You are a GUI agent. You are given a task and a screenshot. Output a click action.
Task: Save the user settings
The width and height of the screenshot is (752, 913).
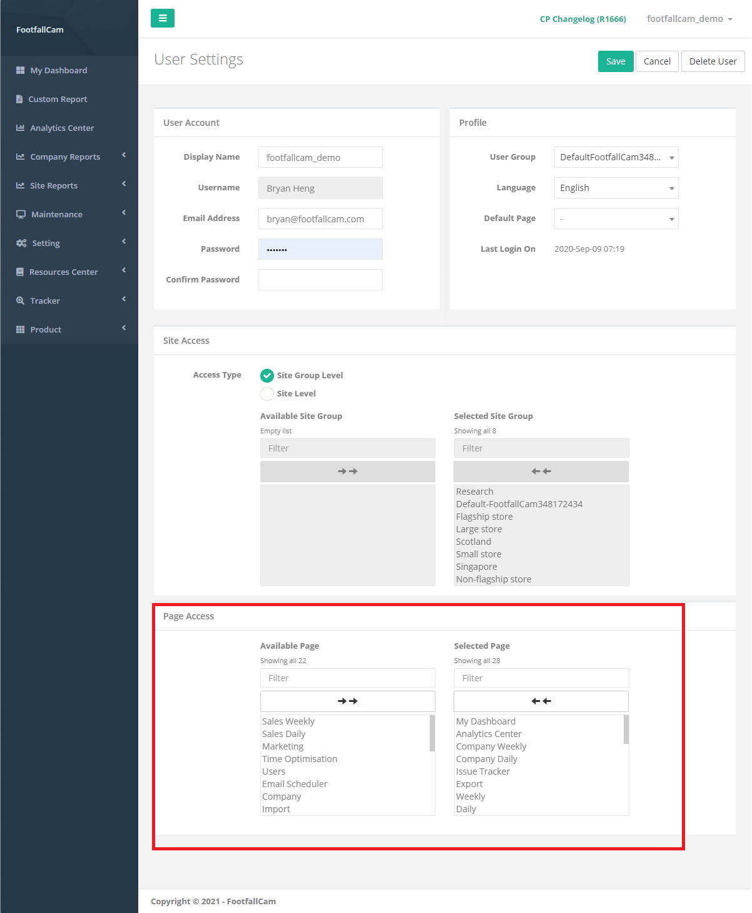615,61
